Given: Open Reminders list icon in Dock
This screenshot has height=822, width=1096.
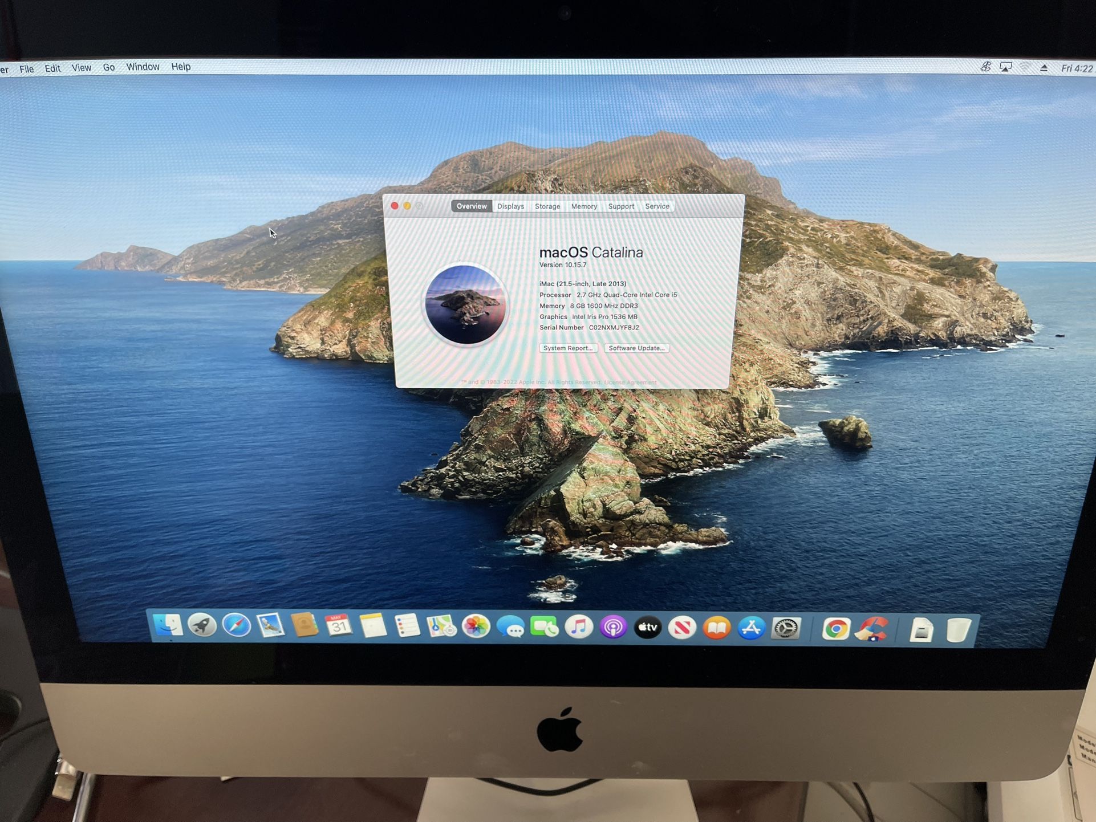Looking at the screenshot, I should point(407,626).
